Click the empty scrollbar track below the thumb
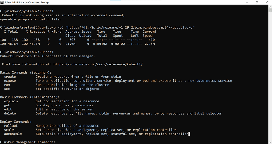This screenshot has width=272, height=144. pos(270,79)
